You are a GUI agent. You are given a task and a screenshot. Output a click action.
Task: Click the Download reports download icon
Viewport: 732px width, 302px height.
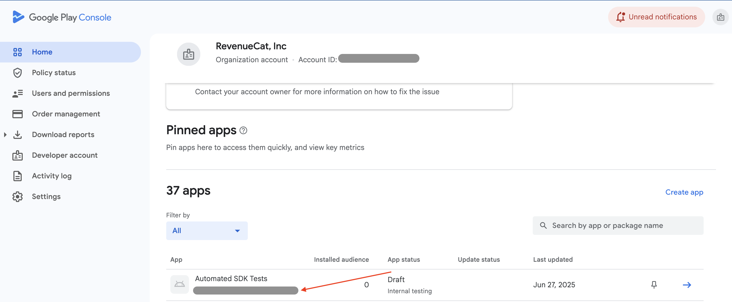[x=17, y=135]
